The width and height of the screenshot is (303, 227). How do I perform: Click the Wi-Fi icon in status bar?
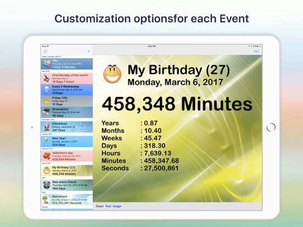[x=48, y=46]
